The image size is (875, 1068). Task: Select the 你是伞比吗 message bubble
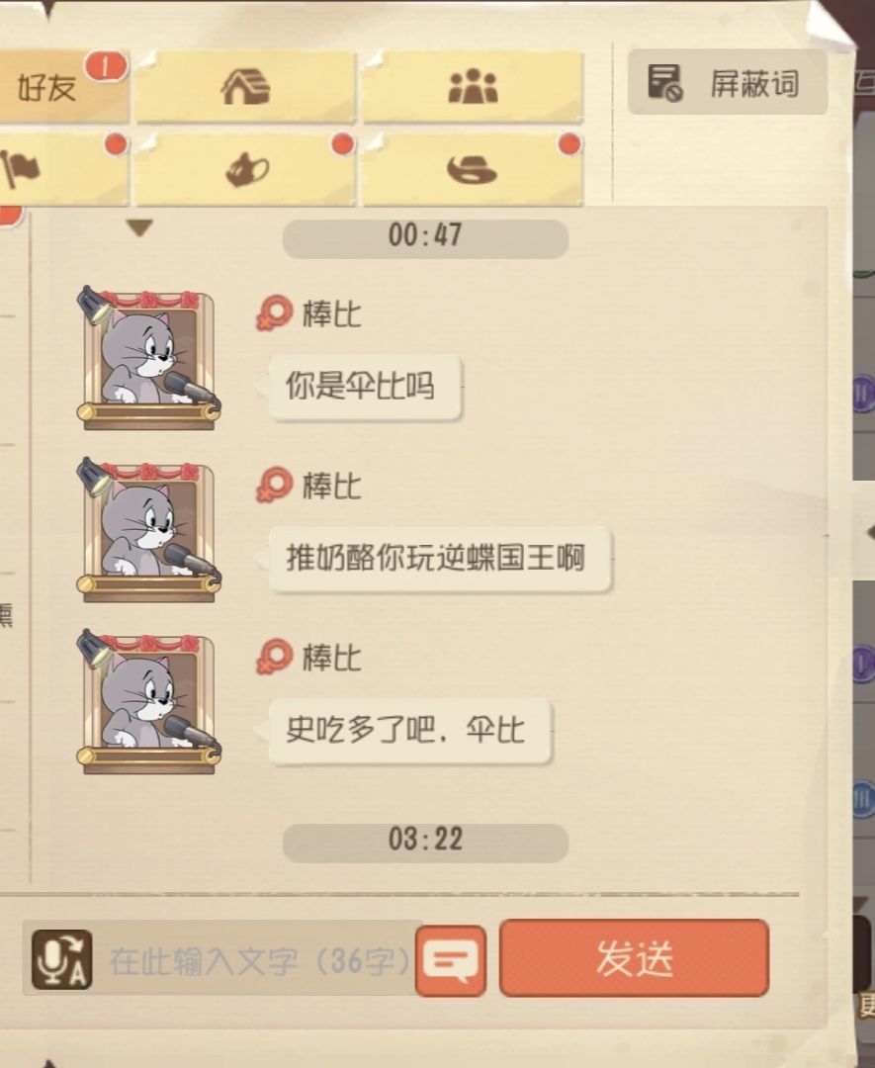point(364,387)
